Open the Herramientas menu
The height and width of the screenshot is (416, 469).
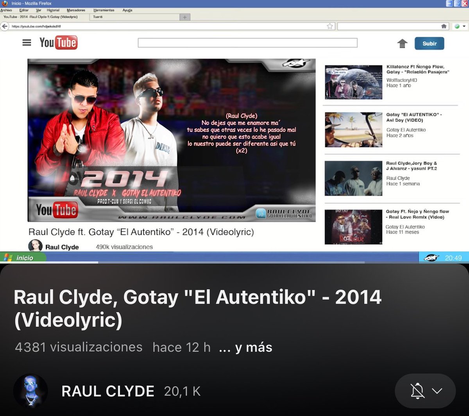tap(104, 10)
